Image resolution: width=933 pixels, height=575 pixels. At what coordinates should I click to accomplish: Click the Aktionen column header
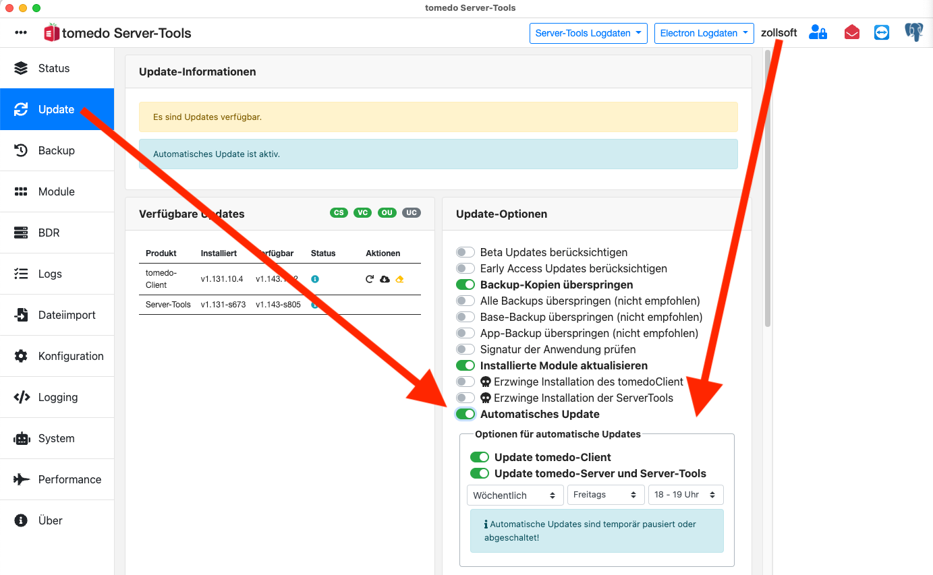pos(383,253)
